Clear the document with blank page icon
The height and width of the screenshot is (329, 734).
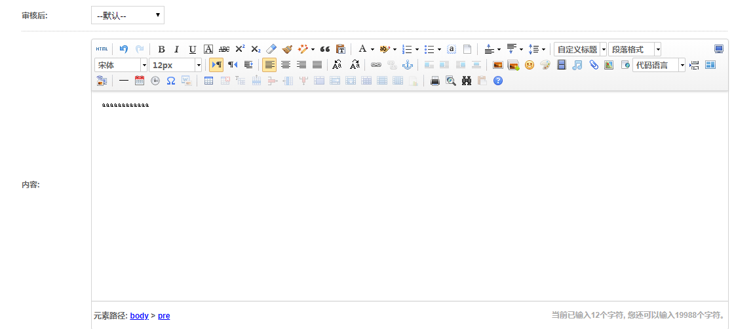click(x=467, y=49)
